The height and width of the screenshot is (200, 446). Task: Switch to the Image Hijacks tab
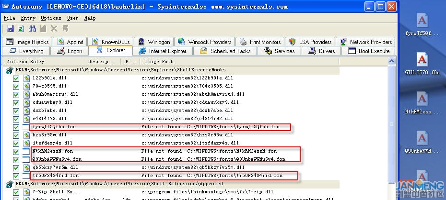click(27, 42)
